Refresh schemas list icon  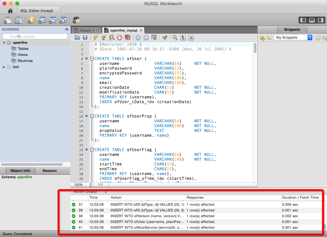tap(66, 29)
